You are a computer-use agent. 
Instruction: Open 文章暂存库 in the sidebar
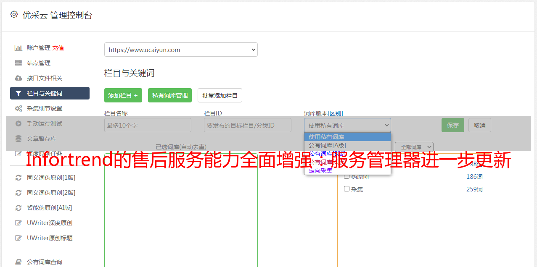point(42,139)
